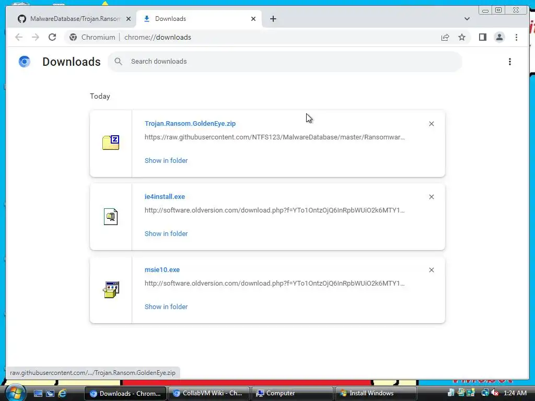
Task: Click the Today date heading
Action: click(x=100, y=96)
